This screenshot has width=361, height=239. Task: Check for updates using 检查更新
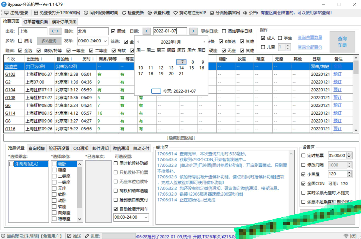point(133,13)
